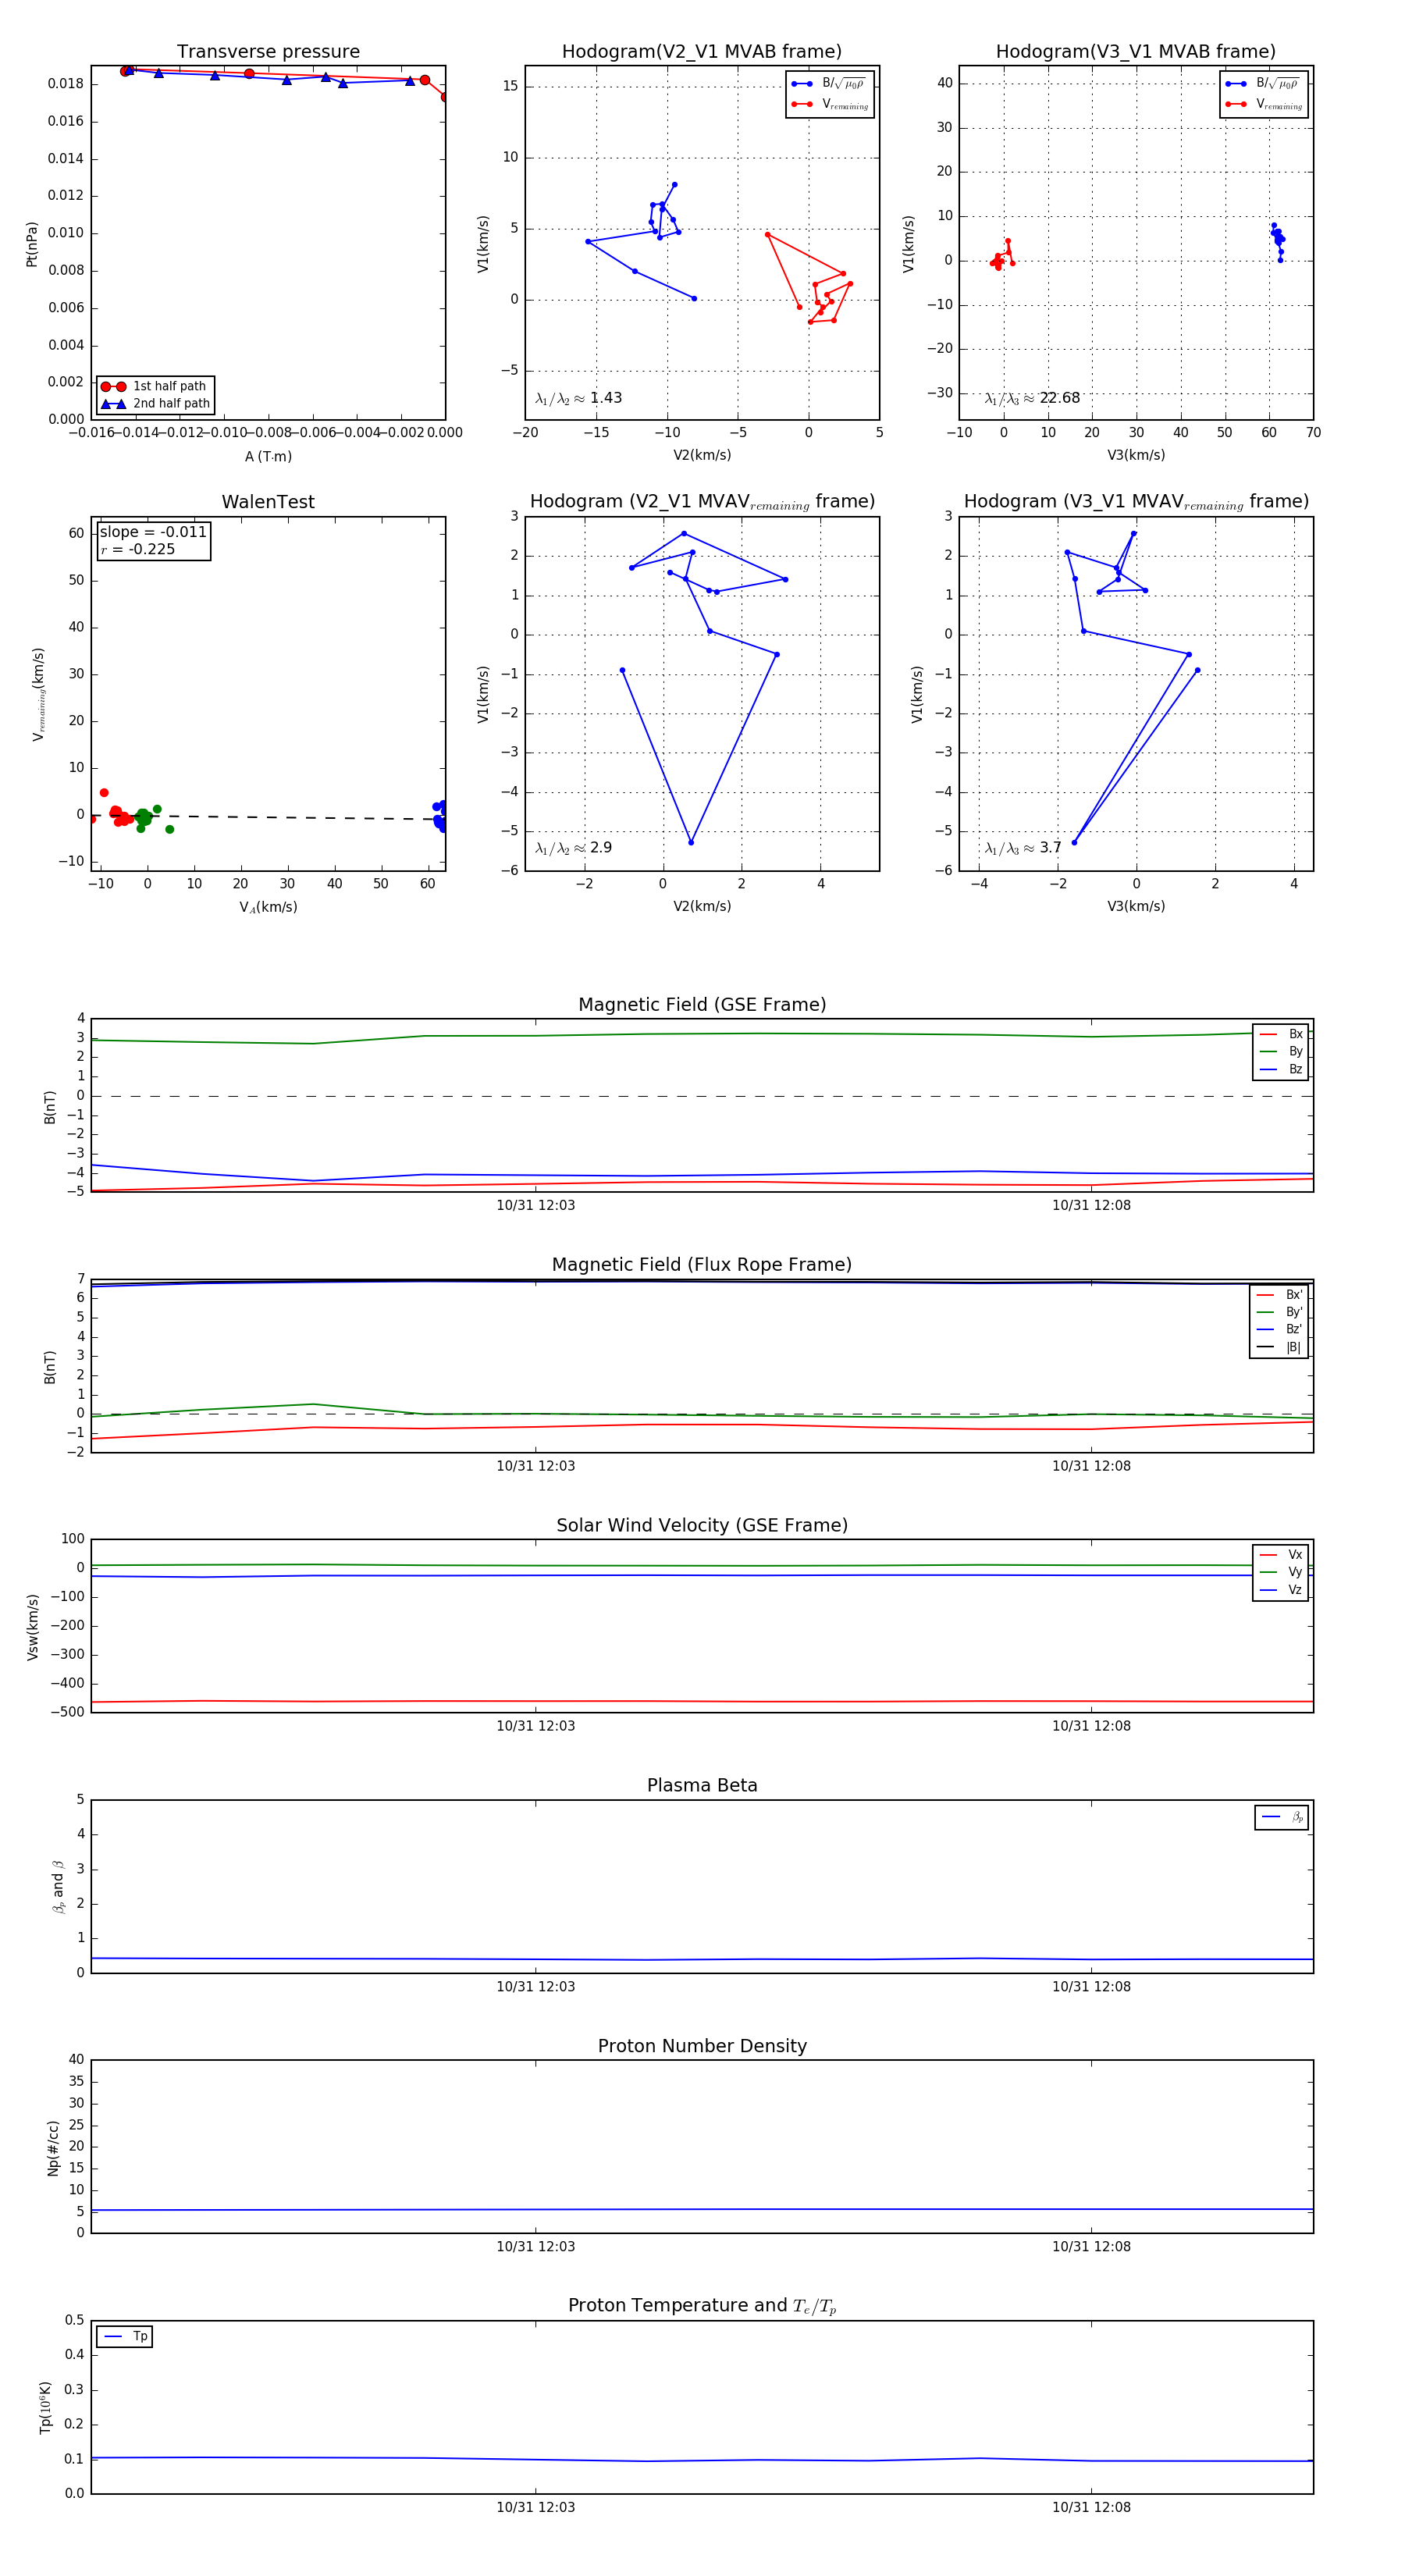Click the "Plasma Beta" plot title

click(702, 1786)
